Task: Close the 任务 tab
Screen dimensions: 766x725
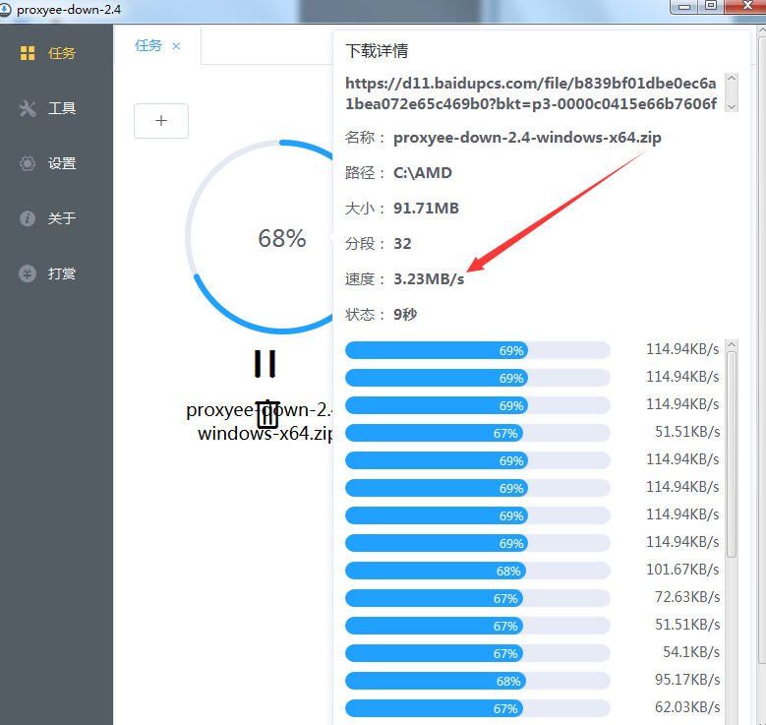Action: tap(176, 46)
